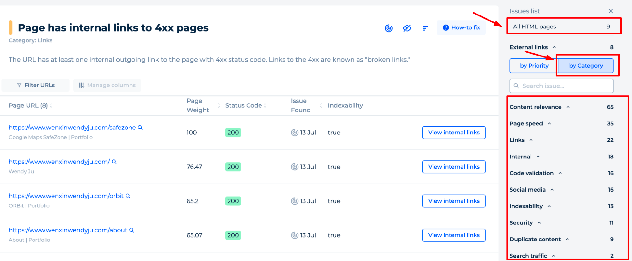
Task: Inspect homepage URL with magnifier icon
Action: 114,162
